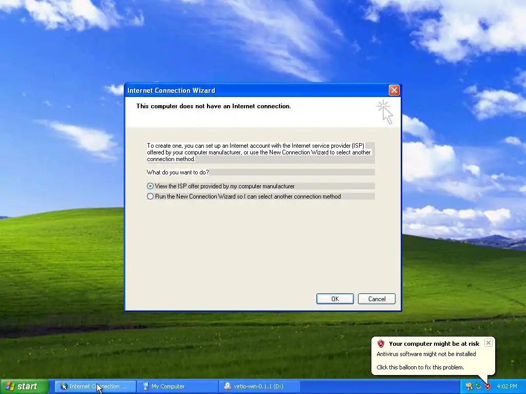Click the shield icon inside the security balloon
The width and height of the screenshot is (526, 394).
pyautogui.click(x=381, y=344)
